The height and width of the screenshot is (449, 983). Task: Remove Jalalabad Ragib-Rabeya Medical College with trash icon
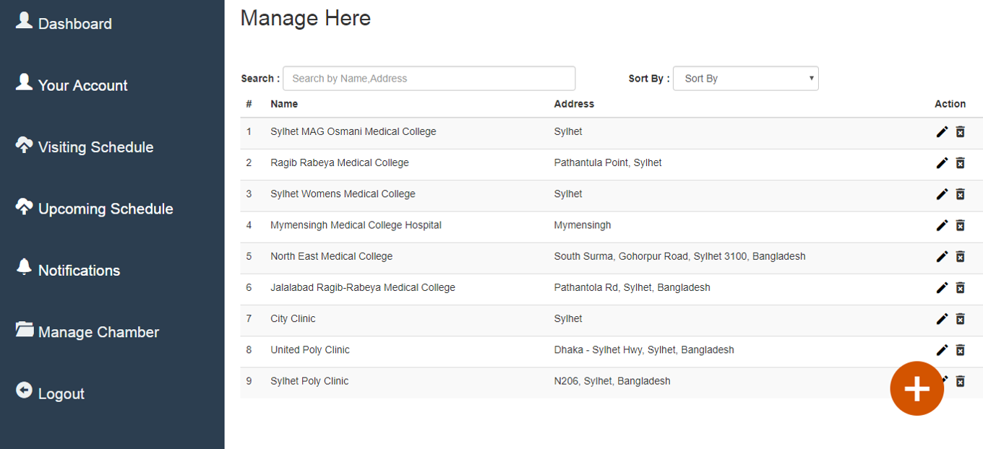[x=960, y=287]
